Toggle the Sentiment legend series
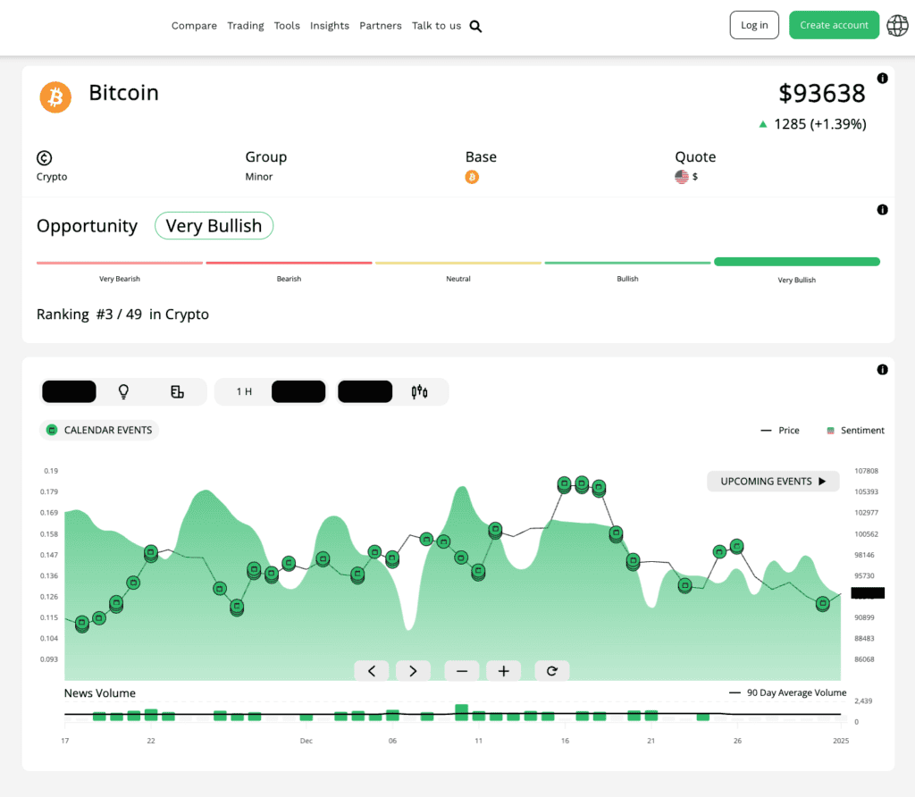The image size is (915, 797). 855,431
